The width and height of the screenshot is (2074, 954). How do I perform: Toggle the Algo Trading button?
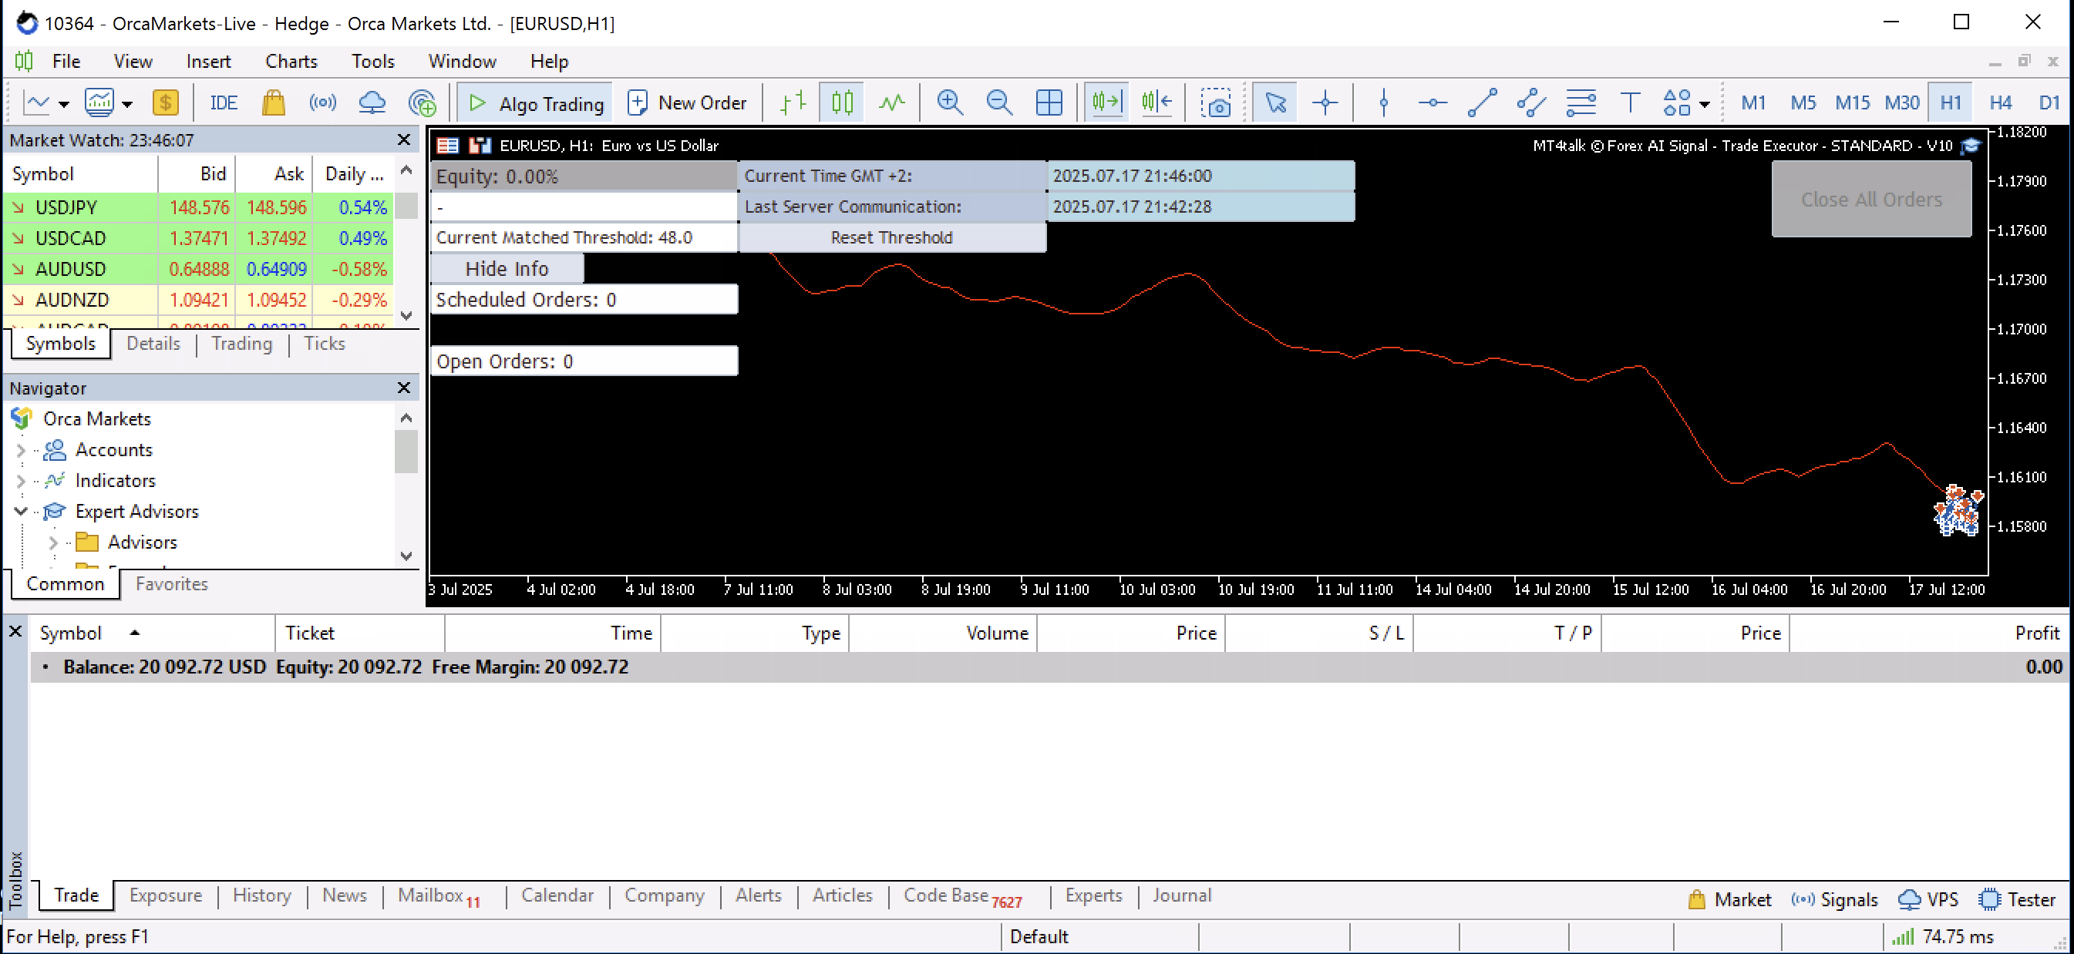tap(535, 103)
